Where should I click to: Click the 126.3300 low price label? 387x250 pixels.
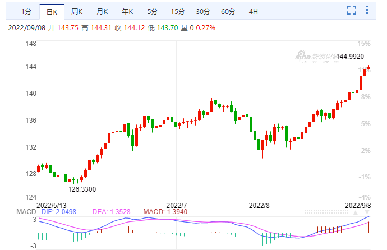click(82, 189)
